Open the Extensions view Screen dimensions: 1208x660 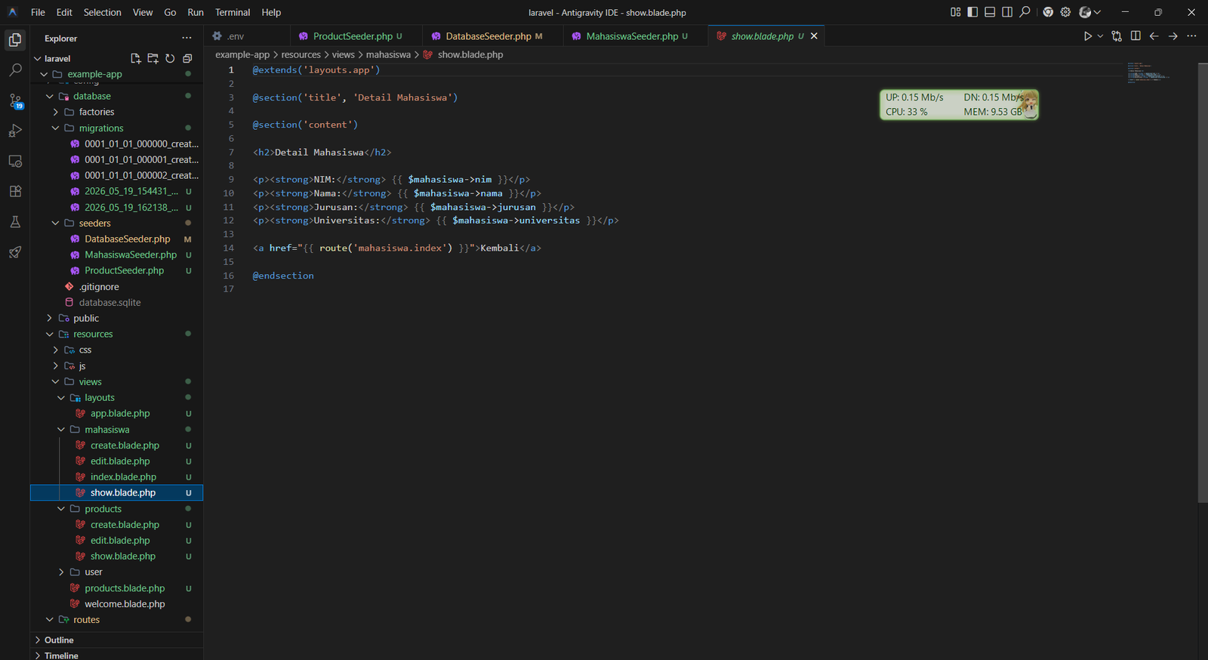(x=15, y=191)
